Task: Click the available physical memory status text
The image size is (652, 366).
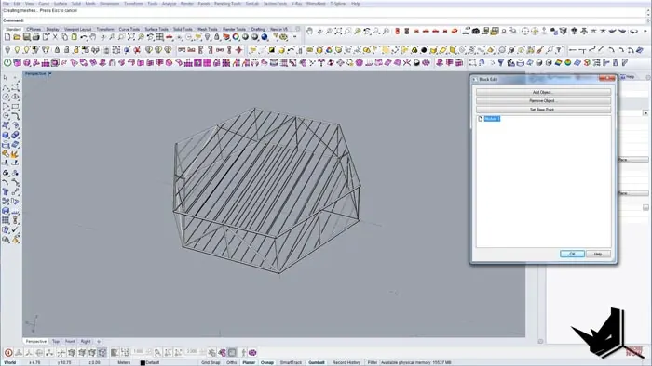Action: point(415,362)
